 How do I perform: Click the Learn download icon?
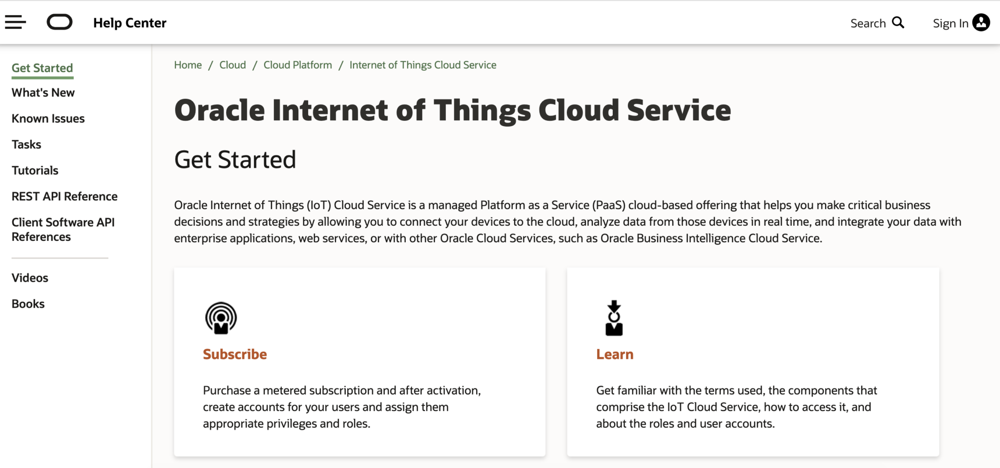point(614,318)
